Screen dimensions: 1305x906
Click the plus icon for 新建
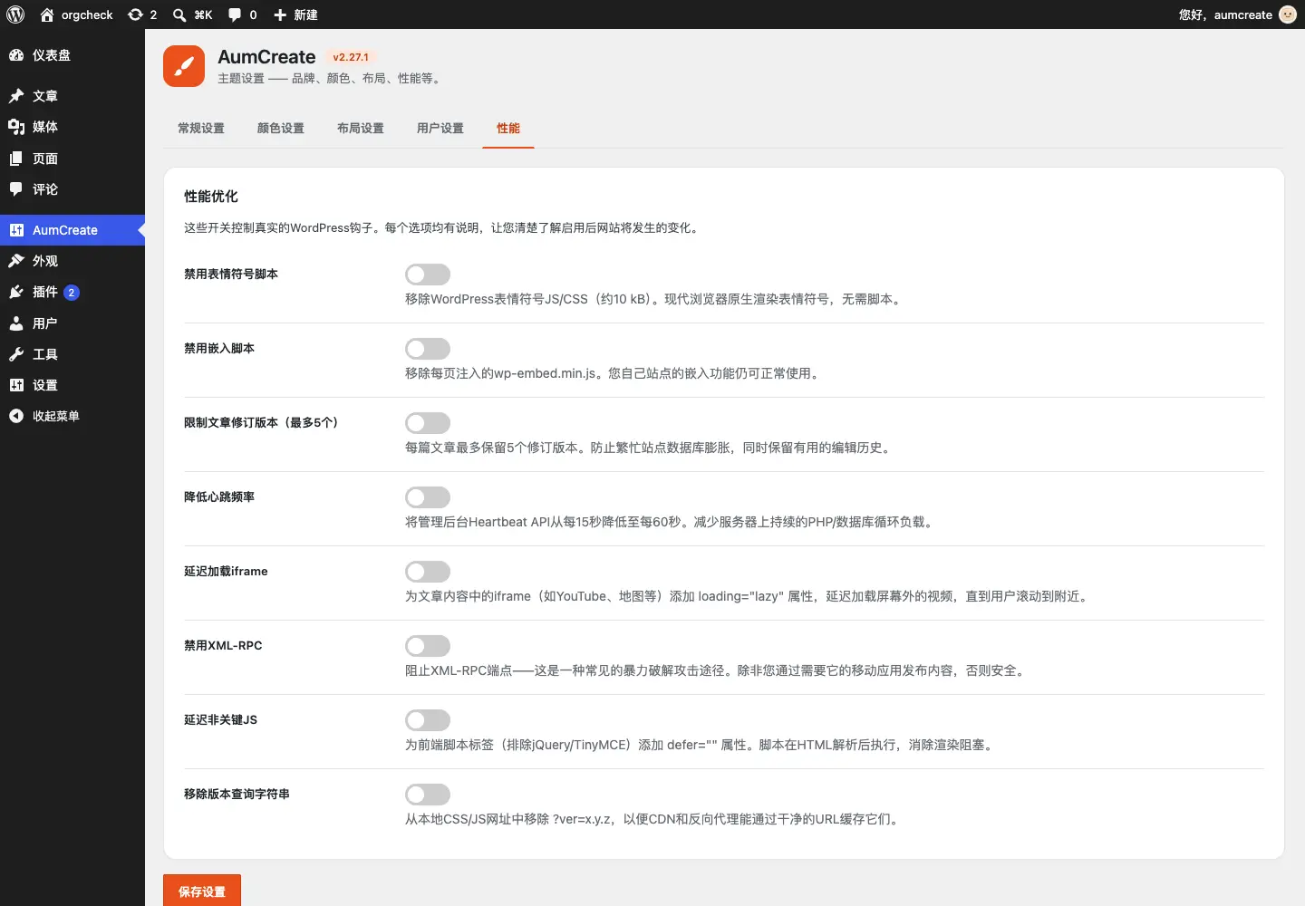coord(280,14)
